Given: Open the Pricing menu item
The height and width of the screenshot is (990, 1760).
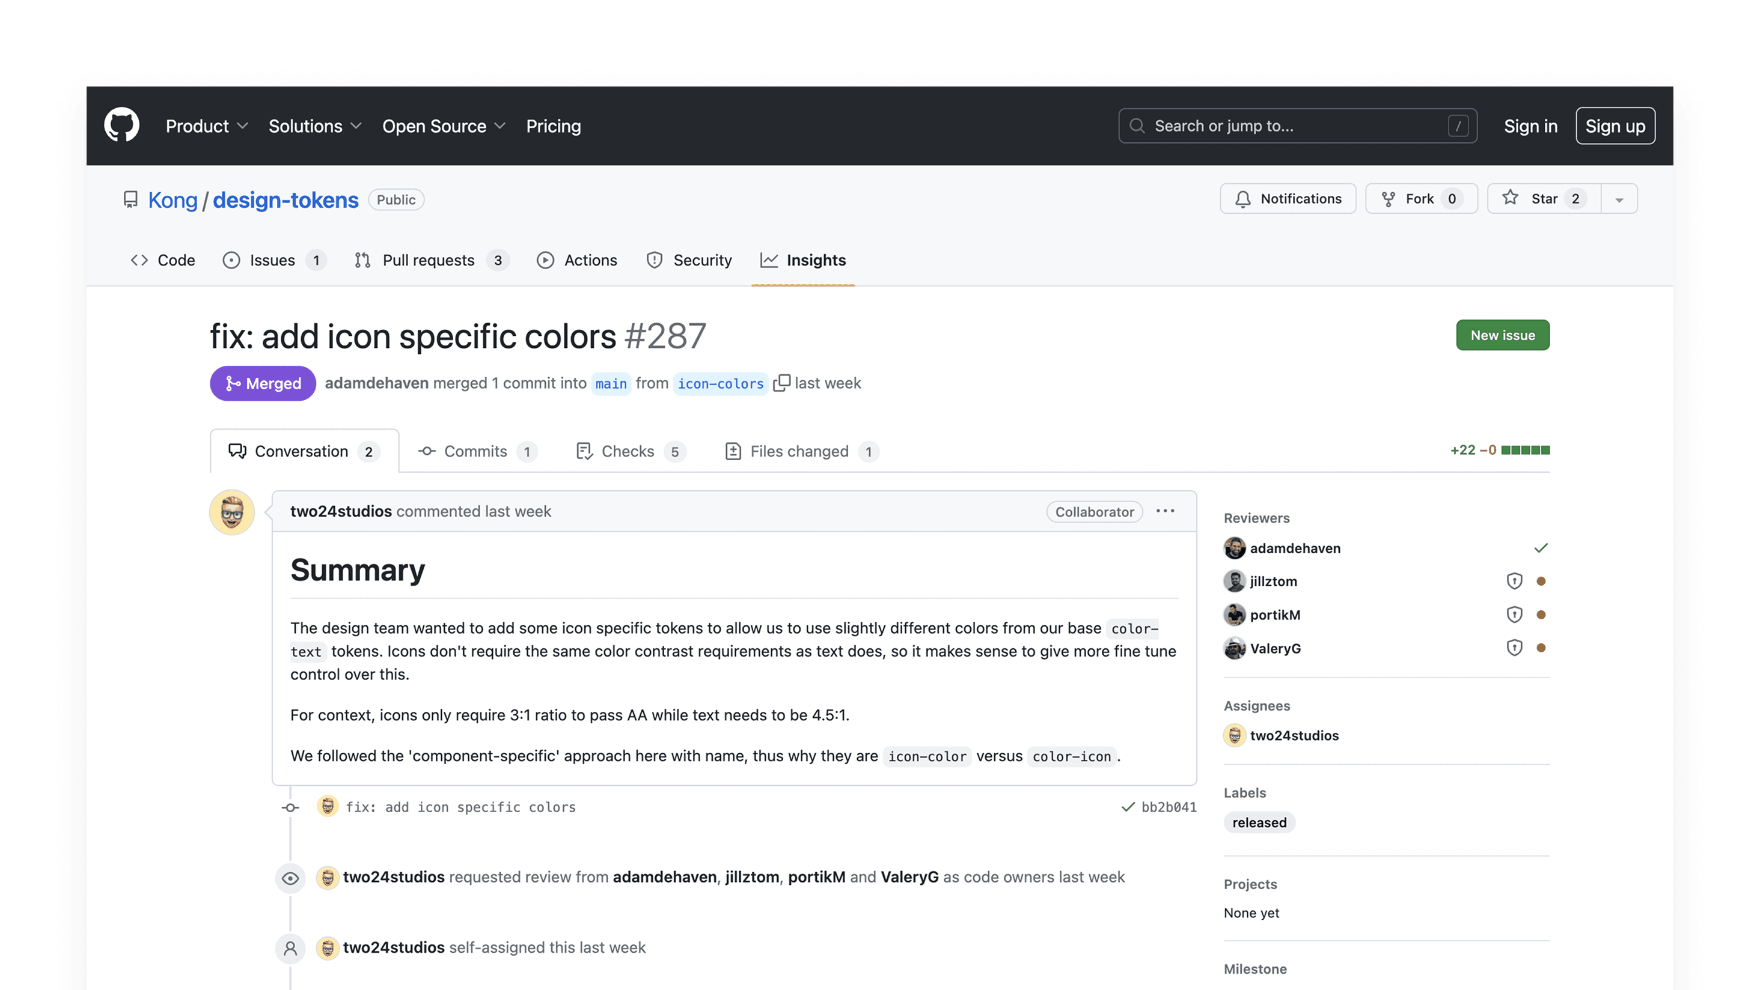Looking at the screenshot, I should (x=554, y=126).
